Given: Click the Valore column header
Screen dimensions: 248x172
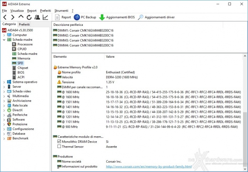Looking at the screenshot, I should click(173, 57).
